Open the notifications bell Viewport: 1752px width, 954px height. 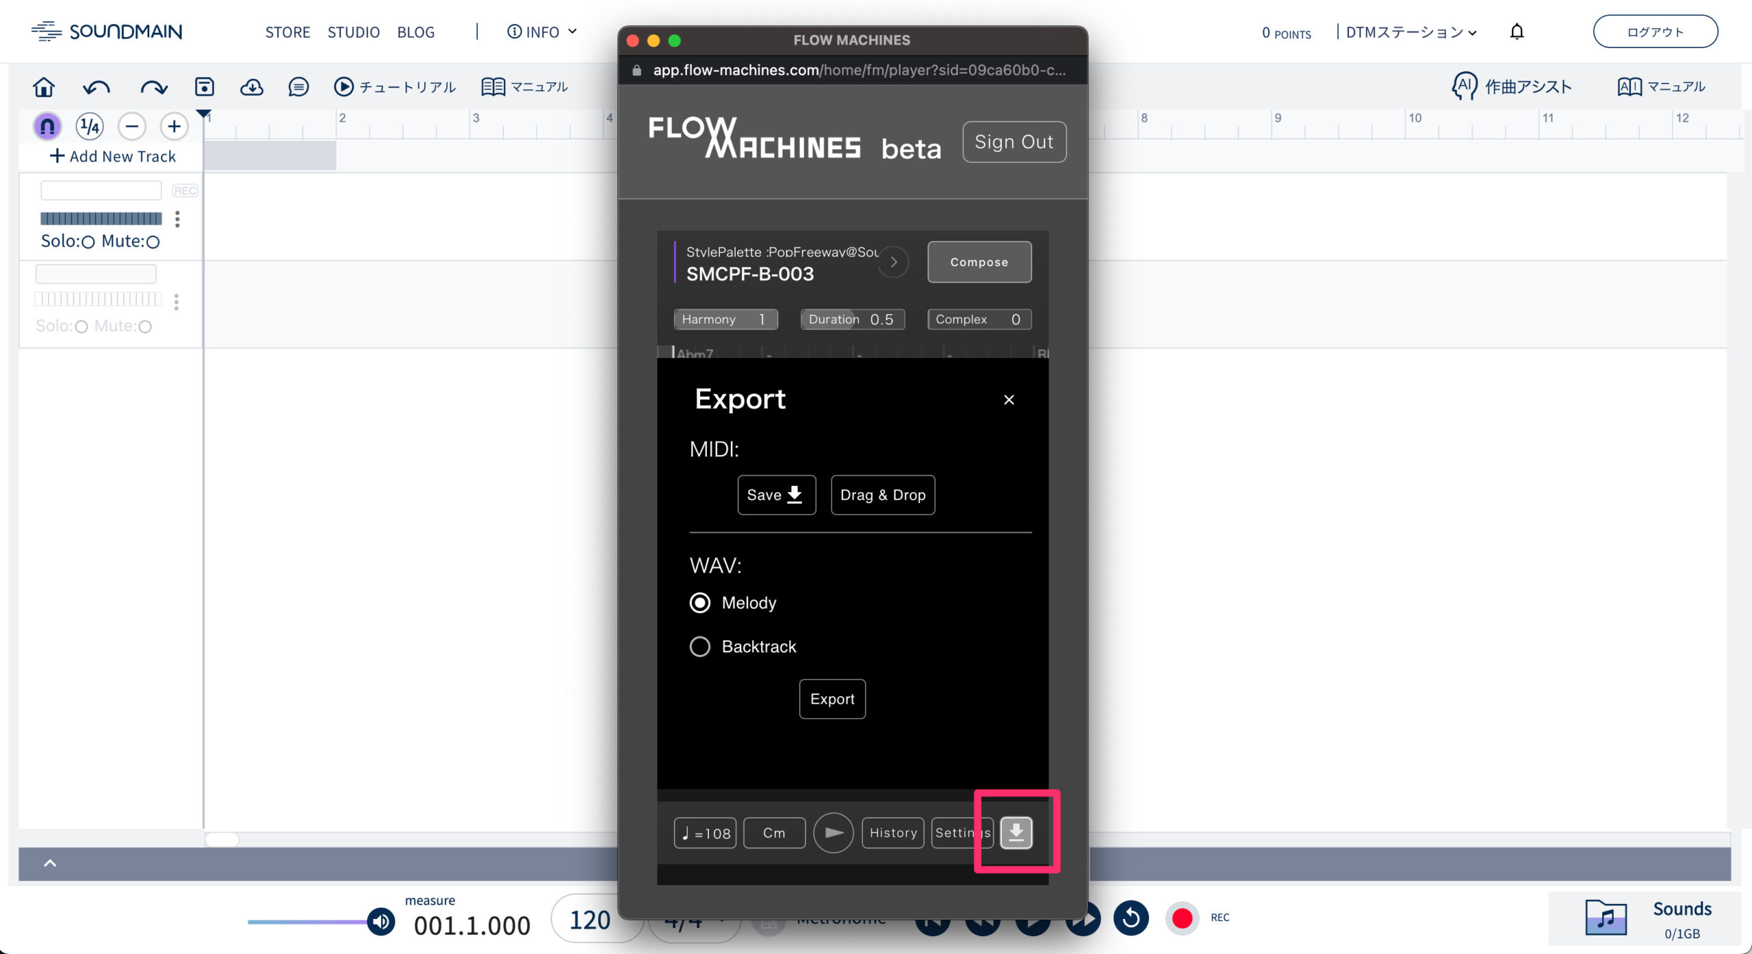(1517, 31)
